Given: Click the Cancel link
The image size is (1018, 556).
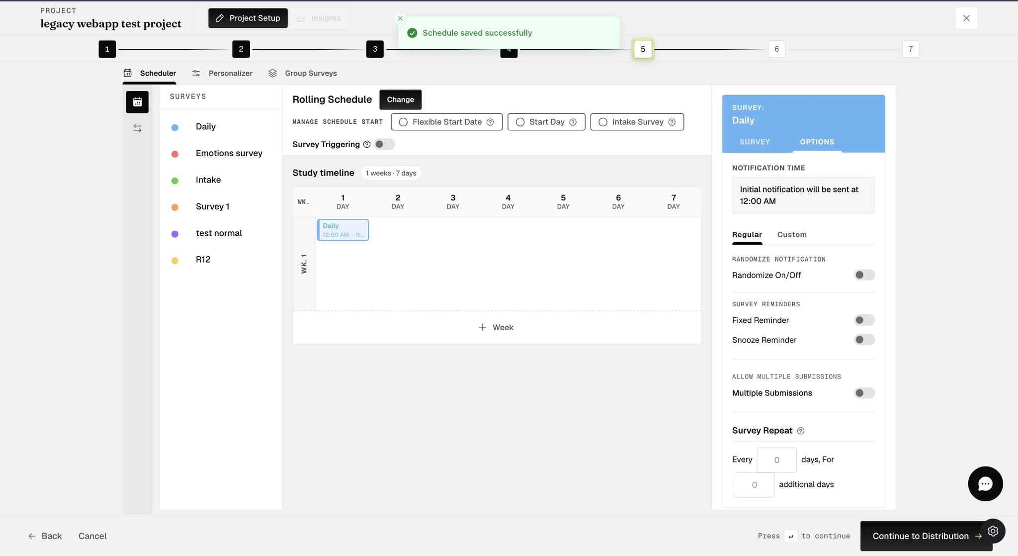Looking at the screenshot, I should [92, 536].
